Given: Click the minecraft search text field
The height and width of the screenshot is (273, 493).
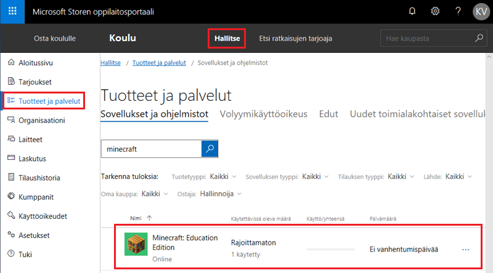Looking at the screenshot, I should click(x=151, y=149).
